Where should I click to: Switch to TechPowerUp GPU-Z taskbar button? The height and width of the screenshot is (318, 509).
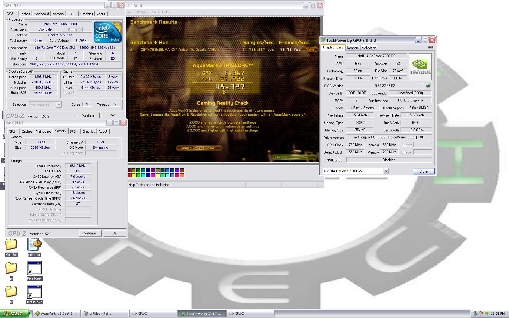pos(202,313)
